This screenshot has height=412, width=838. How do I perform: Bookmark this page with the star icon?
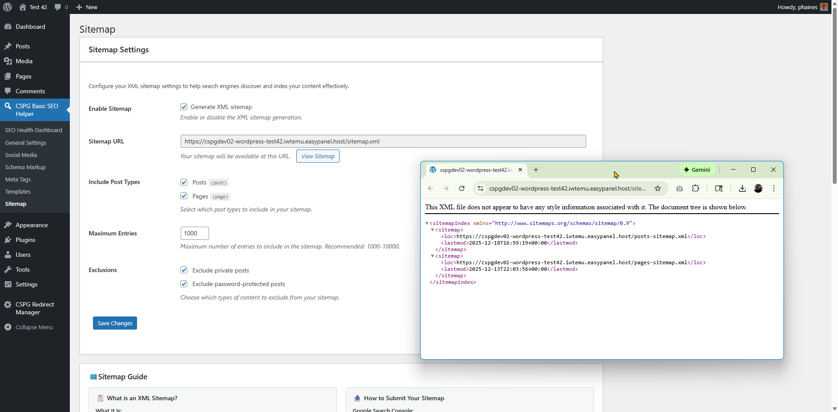pyautogui.click(x=658, y=188)
